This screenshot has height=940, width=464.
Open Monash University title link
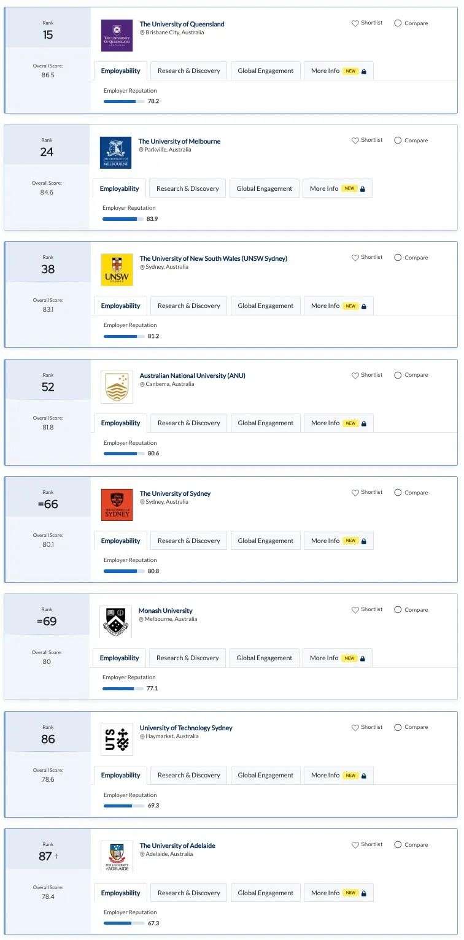(x=166, y=611)
